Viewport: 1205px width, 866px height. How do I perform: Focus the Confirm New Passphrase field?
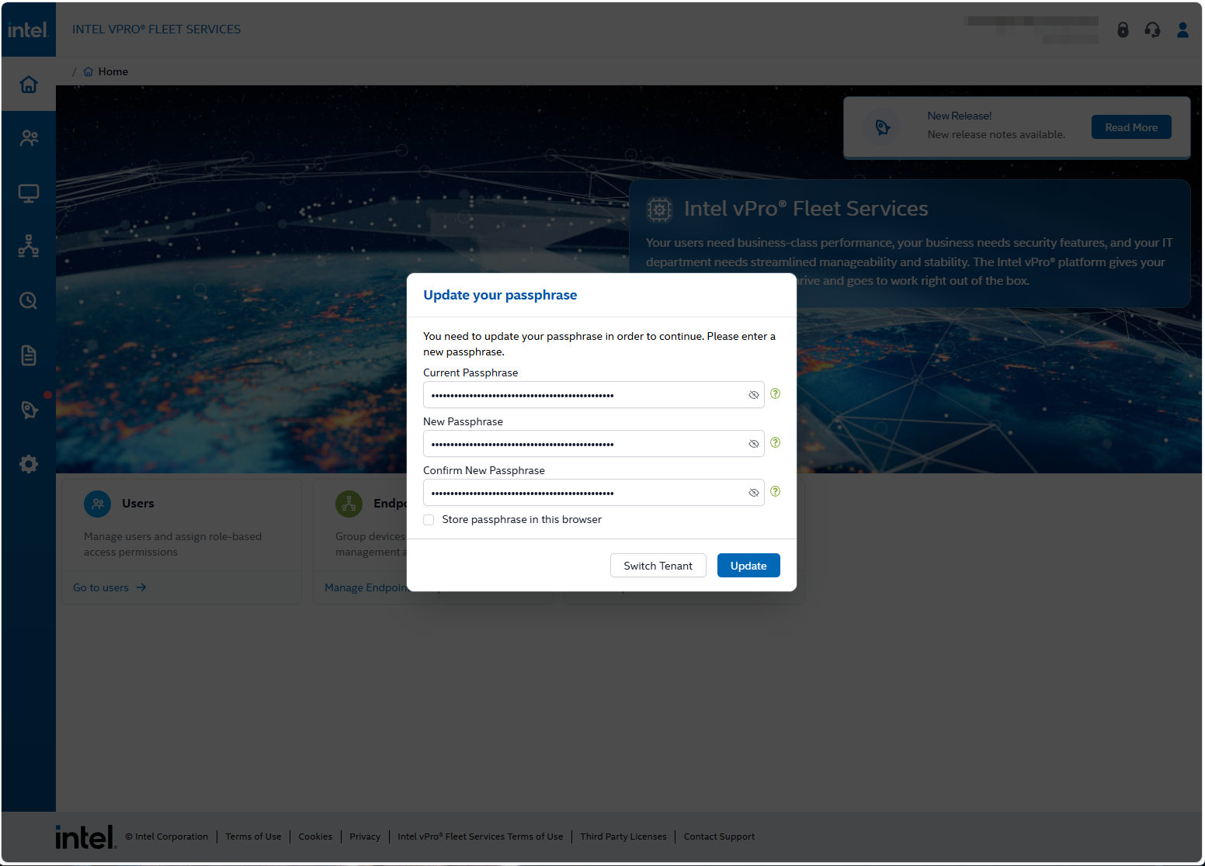click(x=593, y=493)
